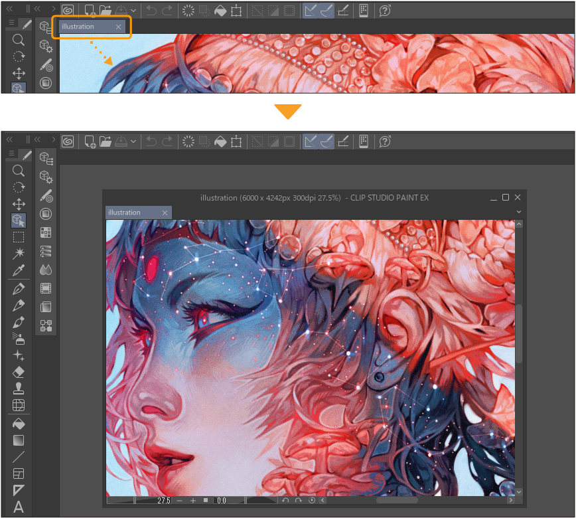Pick the Eraser tool

[19, 372]
